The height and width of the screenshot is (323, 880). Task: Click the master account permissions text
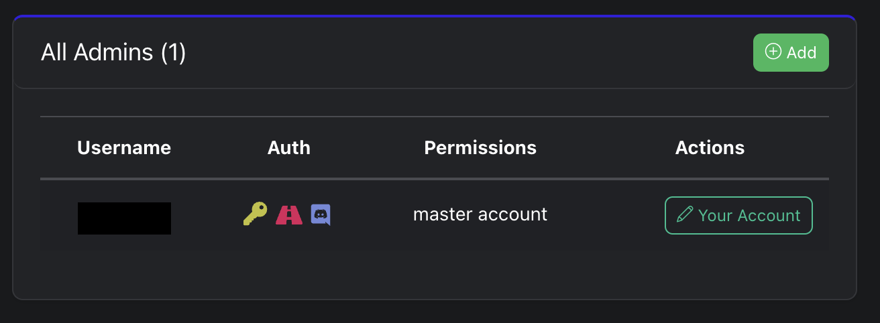(x=480, y=214)
